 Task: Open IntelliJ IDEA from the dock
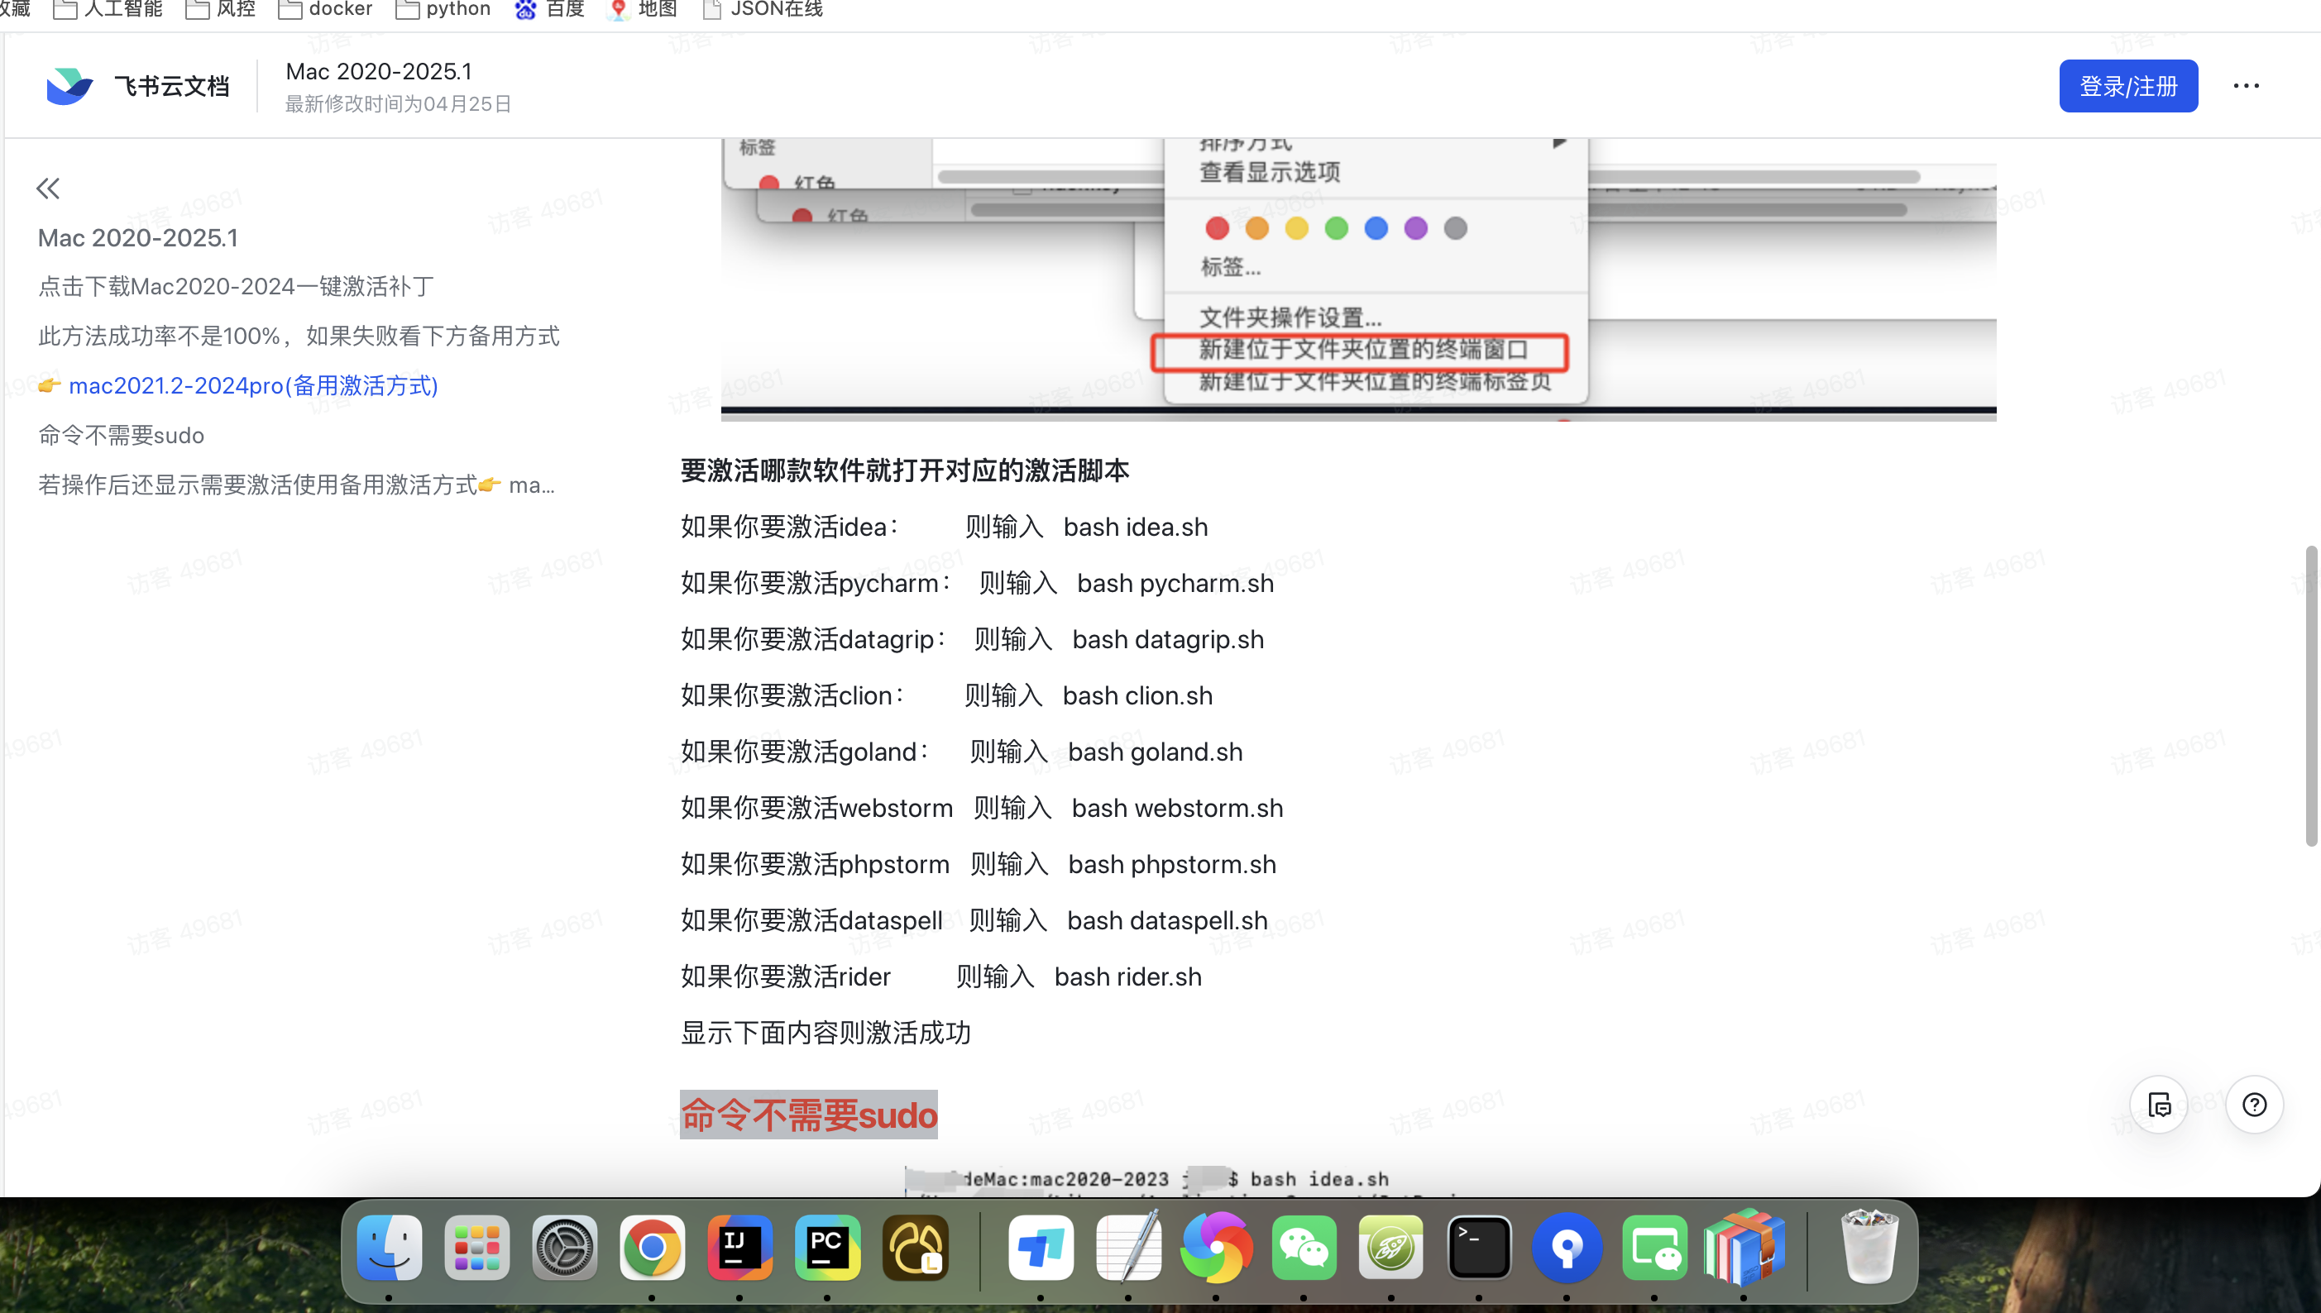click(739, 1248)
